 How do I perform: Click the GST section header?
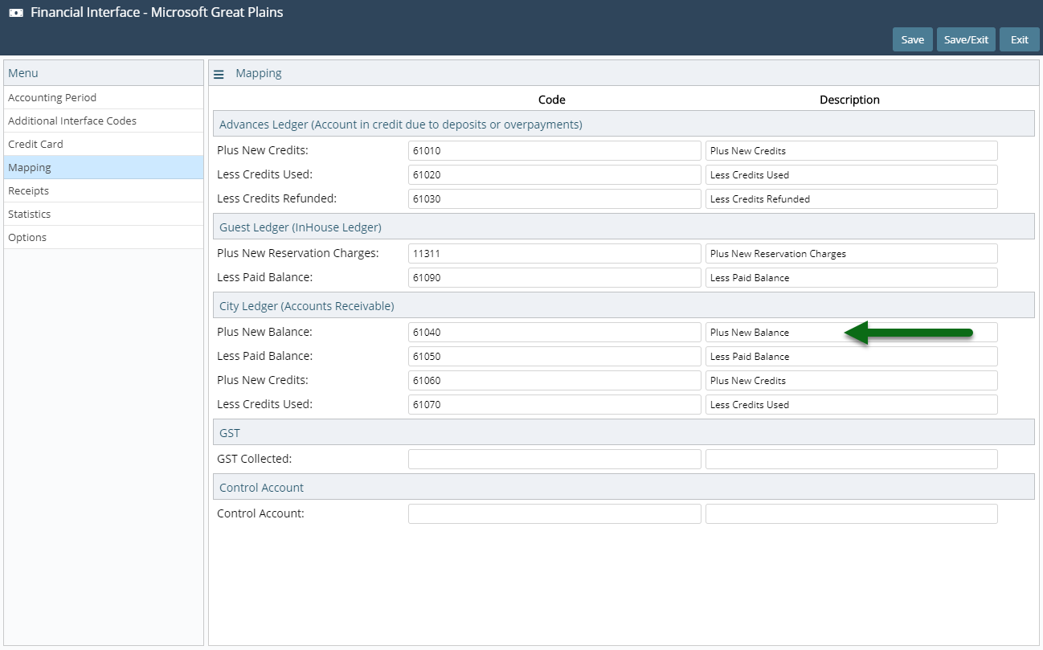(x=624, y=433)
